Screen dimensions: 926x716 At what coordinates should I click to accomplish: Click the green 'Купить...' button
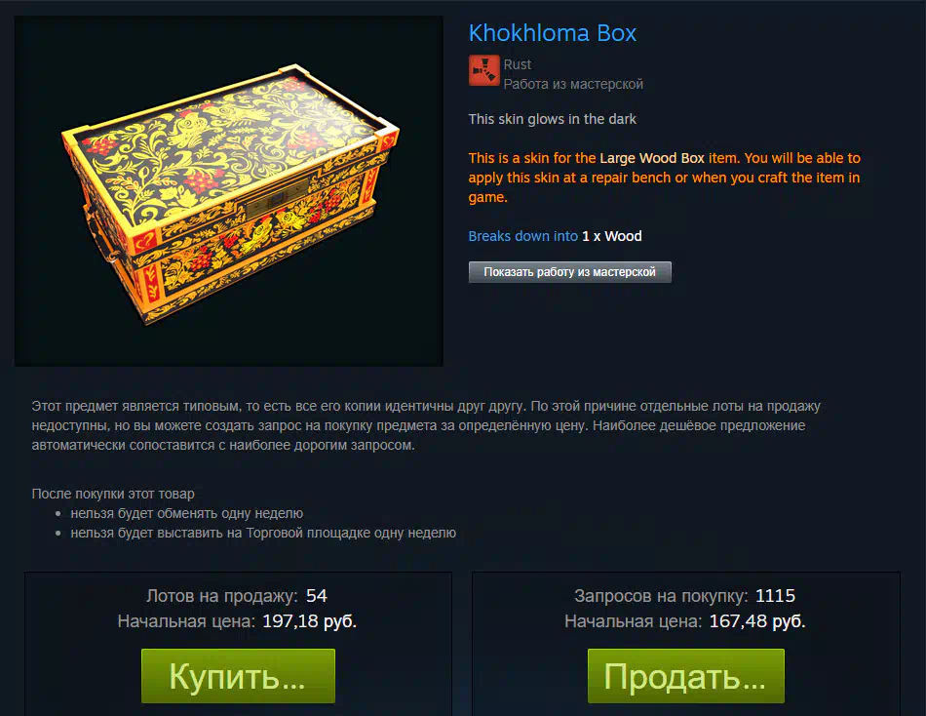coord(238,676)
